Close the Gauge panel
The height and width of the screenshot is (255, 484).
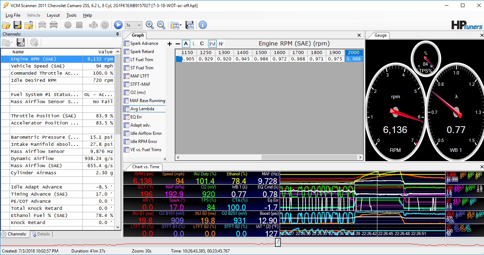pos(482,35)
